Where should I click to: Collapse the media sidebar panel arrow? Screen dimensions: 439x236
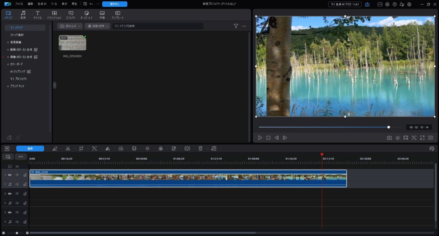[x=54, y=85]
